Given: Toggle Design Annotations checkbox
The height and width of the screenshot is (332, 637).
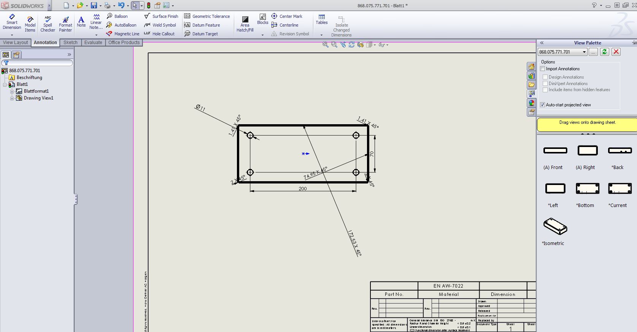Looking at the screenshot, I should (545, 77).
